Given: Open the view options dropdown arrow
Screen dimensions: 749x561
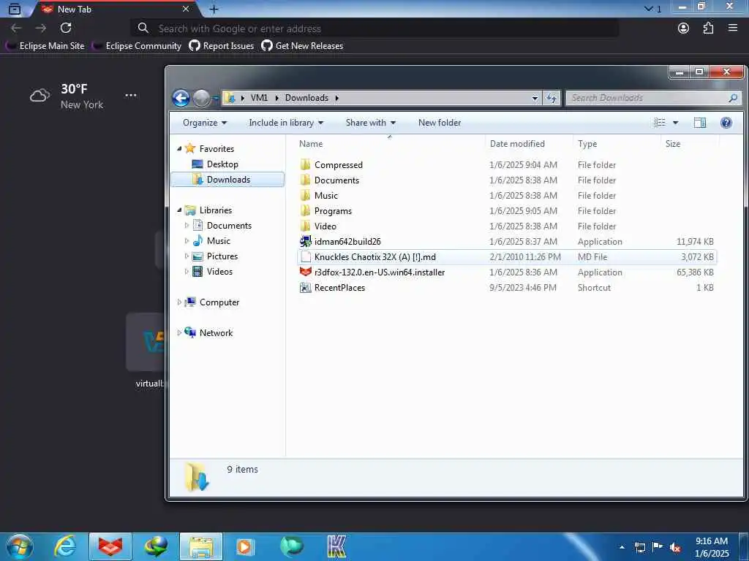Looking at the screenshot, I should pyautogui.click(x=675, y=123).
